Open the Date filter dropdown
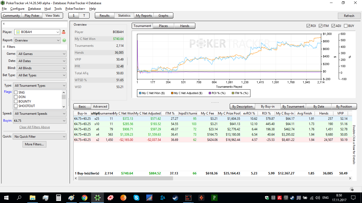362x203 pixels. (x=42, y=61)
